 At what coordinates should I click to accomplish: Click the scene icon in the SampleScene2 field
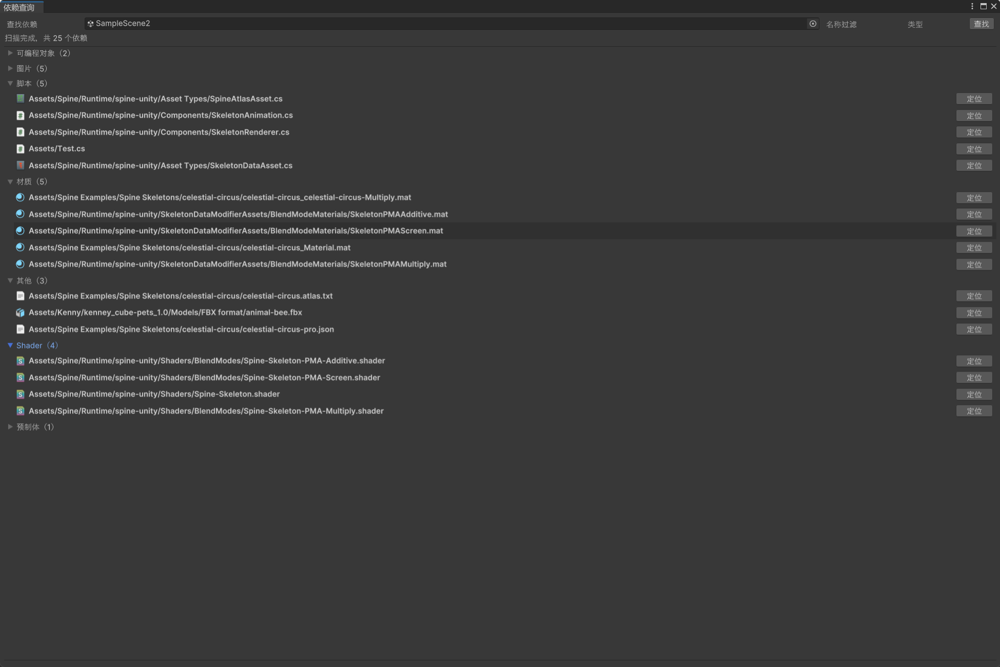tap(90, 24)
